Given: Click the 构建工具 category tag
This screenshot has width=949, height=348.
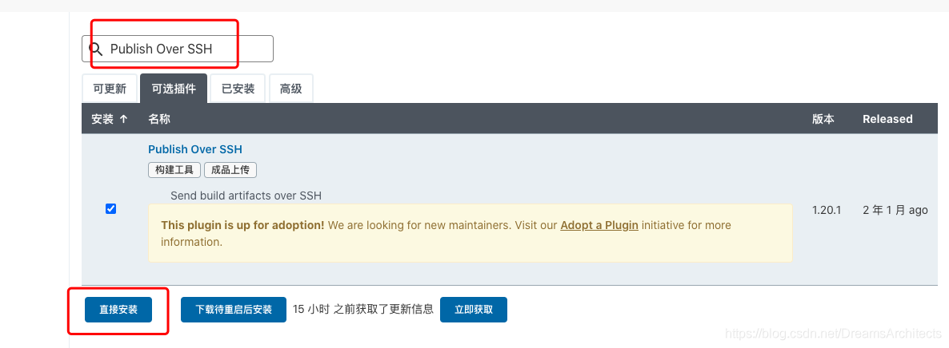Looking at the screenshot, I should pyautogui.click(x=174, y=170).
